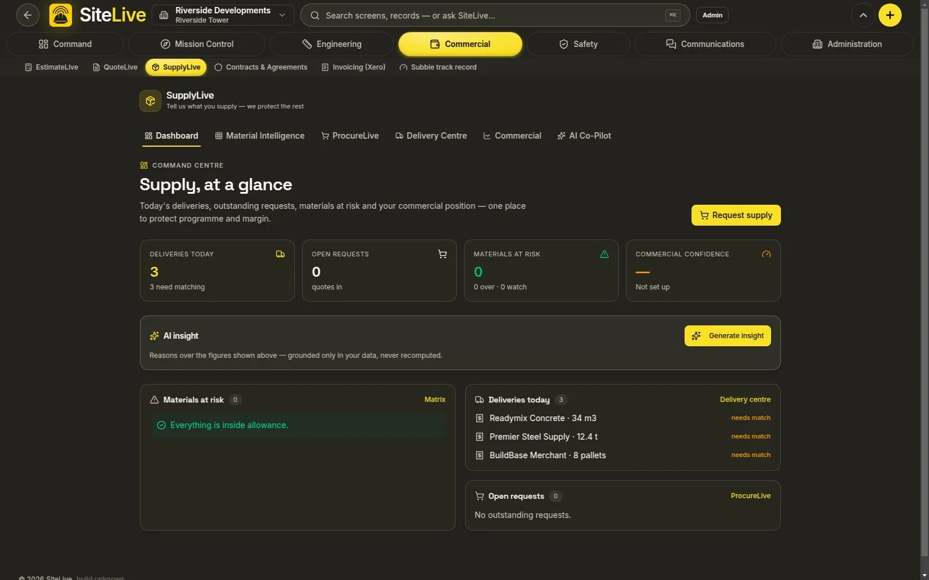The width and height of the screenshot is (929, 580).
Task: Click the SiteLive helmet logo
Action: click(x=61, y=15)
